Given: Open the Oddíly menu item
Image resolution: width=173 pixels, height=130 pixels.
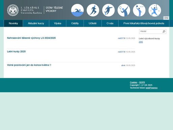Looking at the screenshot, I should point(75,23).
